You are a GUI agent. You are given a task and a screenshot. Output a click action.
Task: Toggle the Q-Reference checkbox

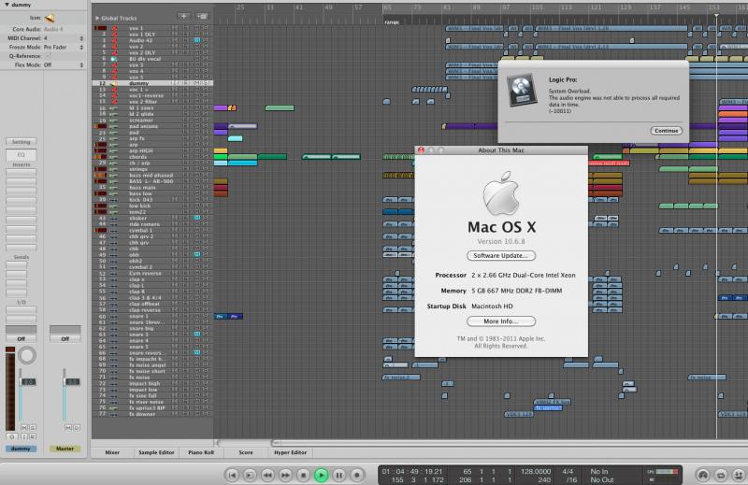point(48,56)
